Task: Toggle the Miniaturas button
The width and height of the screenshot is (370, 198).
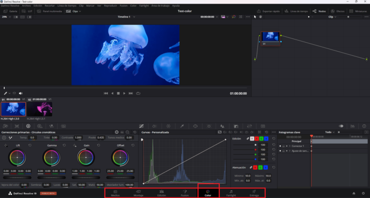Action: click(358, 11)
